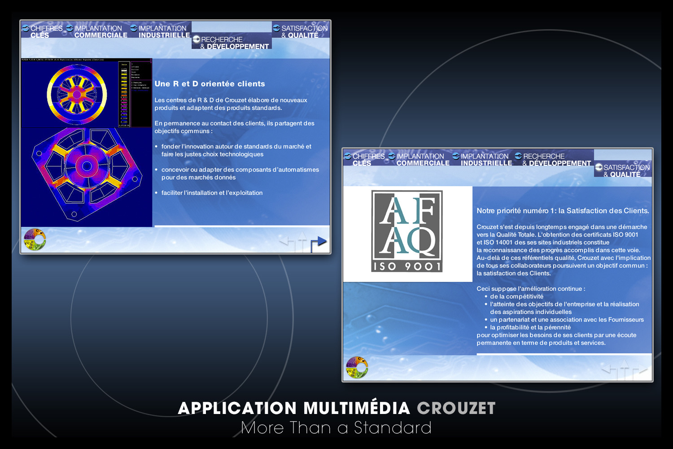Open Implantation Industrielle tab on R&D screen
Screen dimensions: 673x449
pyautogui.click(x=161, y=31)
